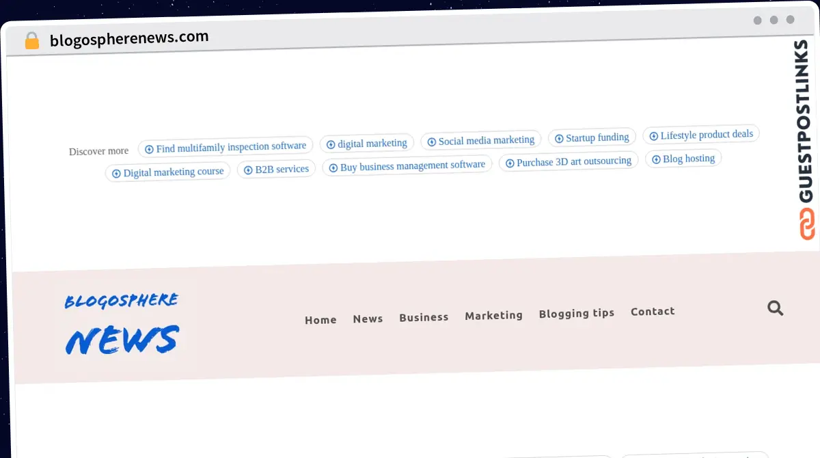
Task: Toggle the Social media marketing tag
Action: pos(481,140)
